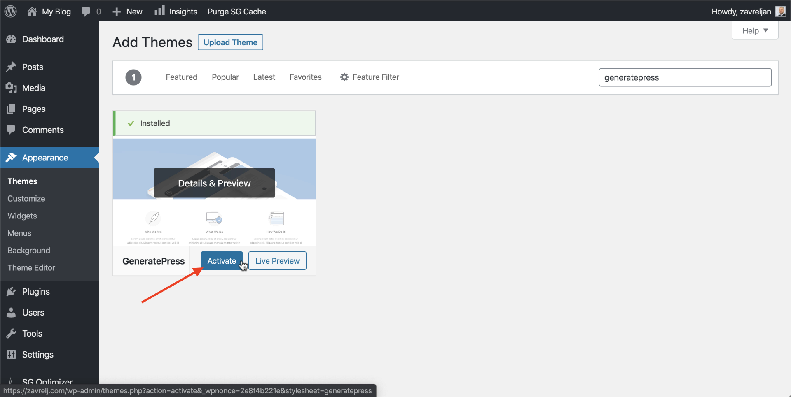791x397 pixels.
Task: Open Background submenu item
Action: pos(29,250)
